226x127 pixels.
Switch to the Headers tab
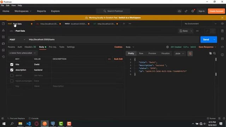coord(30,47)
